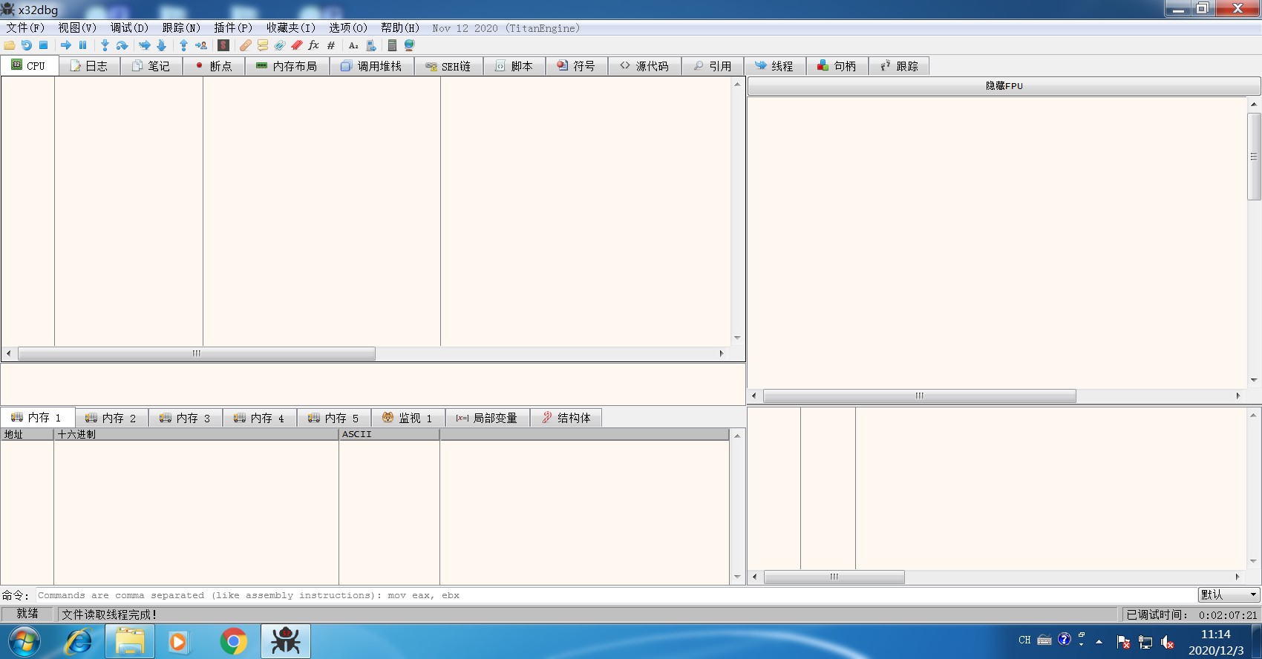Click the globe check updates icon

click(409, 45)
